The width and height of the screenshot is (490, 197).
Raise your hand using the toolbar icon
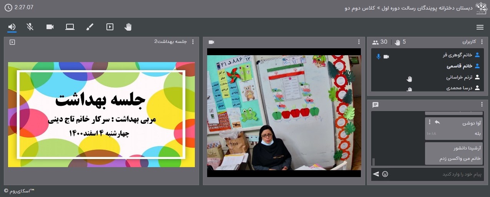[128, 27]
